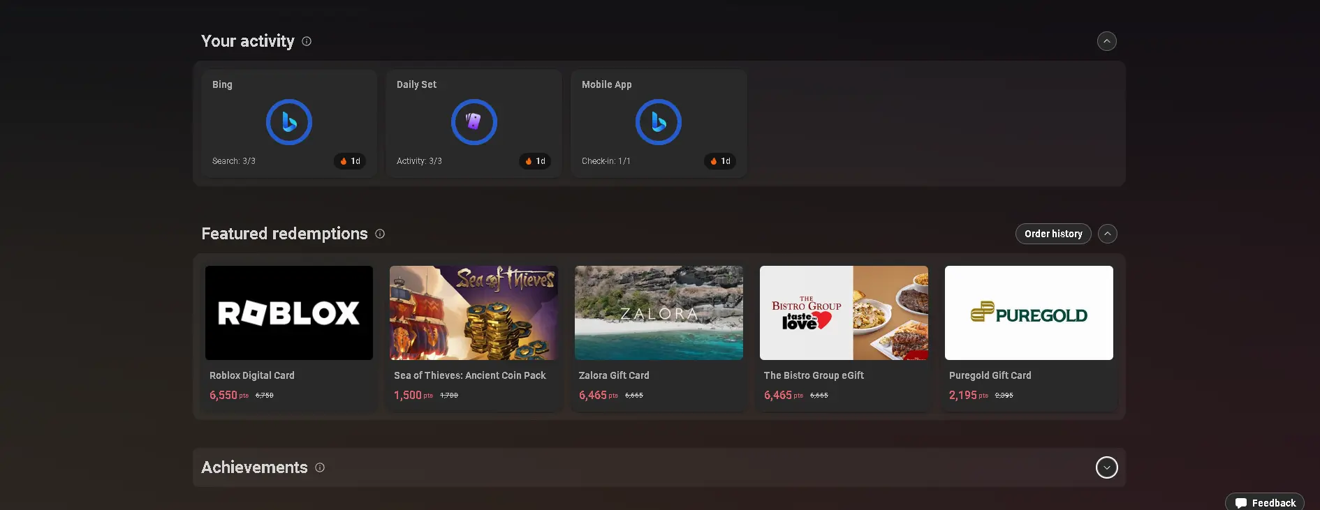Expand the Achievements section
1320x510 pixels.
[1107, 467]
